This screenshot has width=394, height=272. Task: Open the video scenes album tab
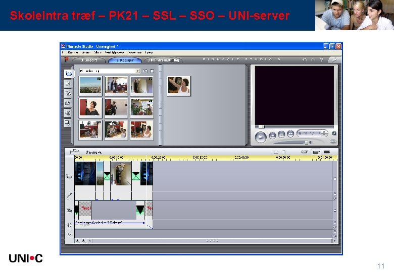point(68,74)
